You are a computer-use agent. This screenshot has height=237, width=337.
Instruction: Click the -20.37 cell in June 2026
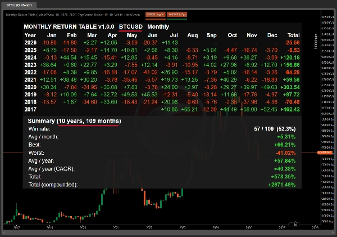tap(150, 43)
